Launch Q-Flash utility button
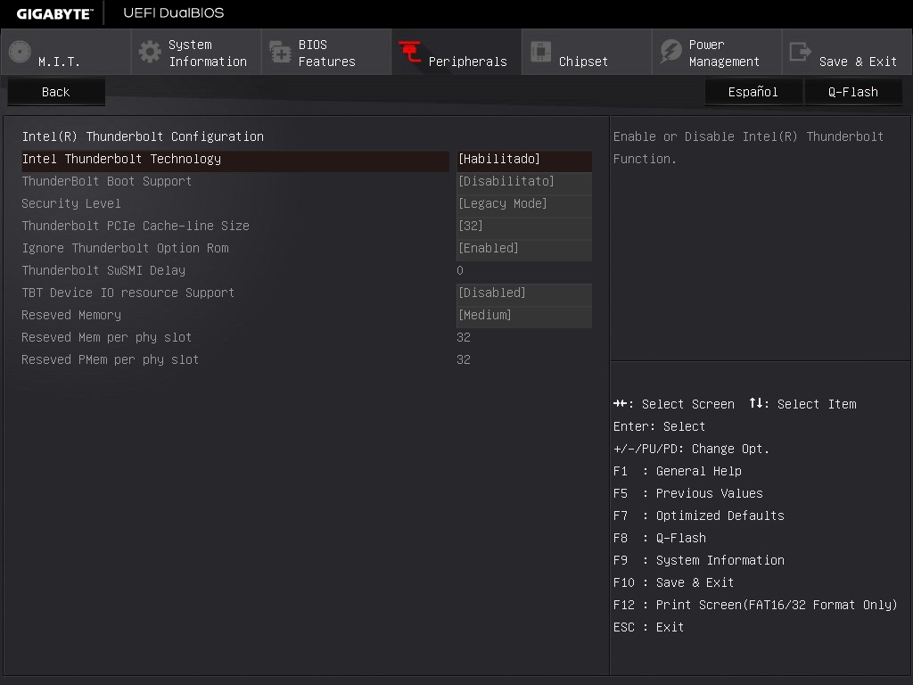 (852, 92)
